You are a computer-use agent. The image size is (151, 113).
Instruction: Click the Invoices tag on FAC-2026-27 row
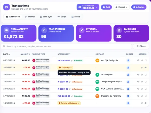pyautogui.click(x=78, y=61)
